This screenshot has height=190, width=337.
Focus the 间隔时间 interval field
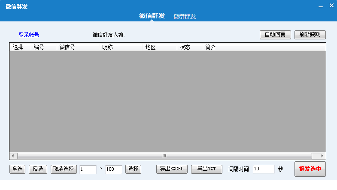(x=264, y=169)
